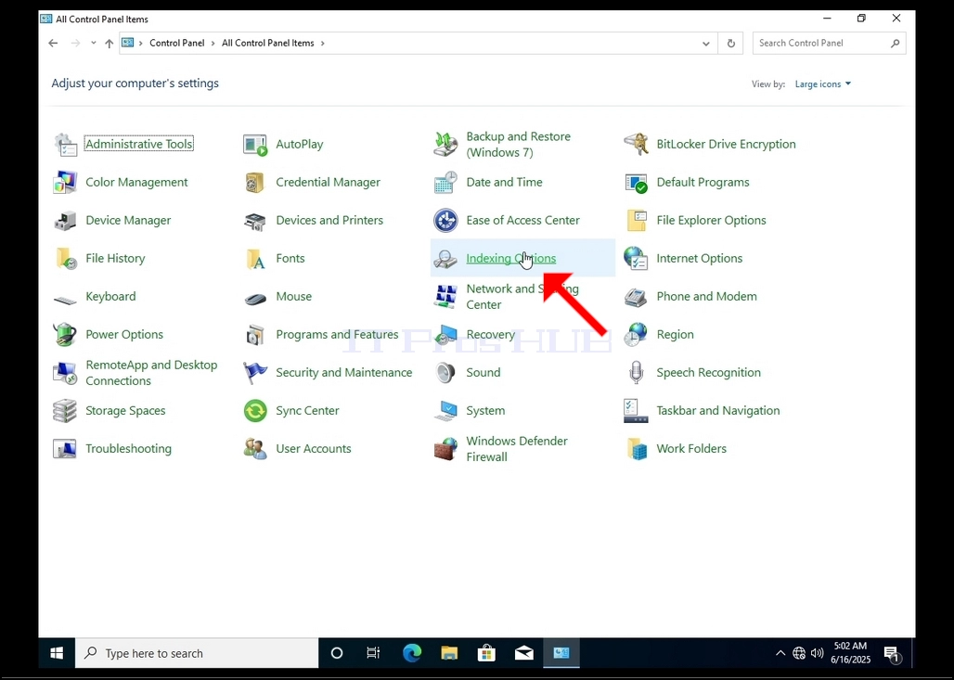Open the BitLocker Drive Encryption icon
The height and width of the screenshot is (680, 954).
636,144
